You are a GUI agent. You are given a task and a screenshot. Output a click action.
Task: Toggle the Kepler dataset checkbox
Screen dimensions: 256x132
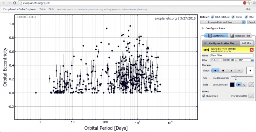click(x=233, y=17)
